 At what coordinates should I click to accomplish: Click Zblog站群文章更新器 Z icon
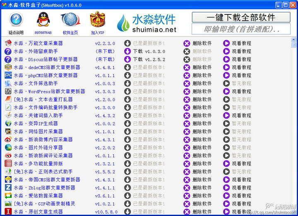tap(8, 188)
